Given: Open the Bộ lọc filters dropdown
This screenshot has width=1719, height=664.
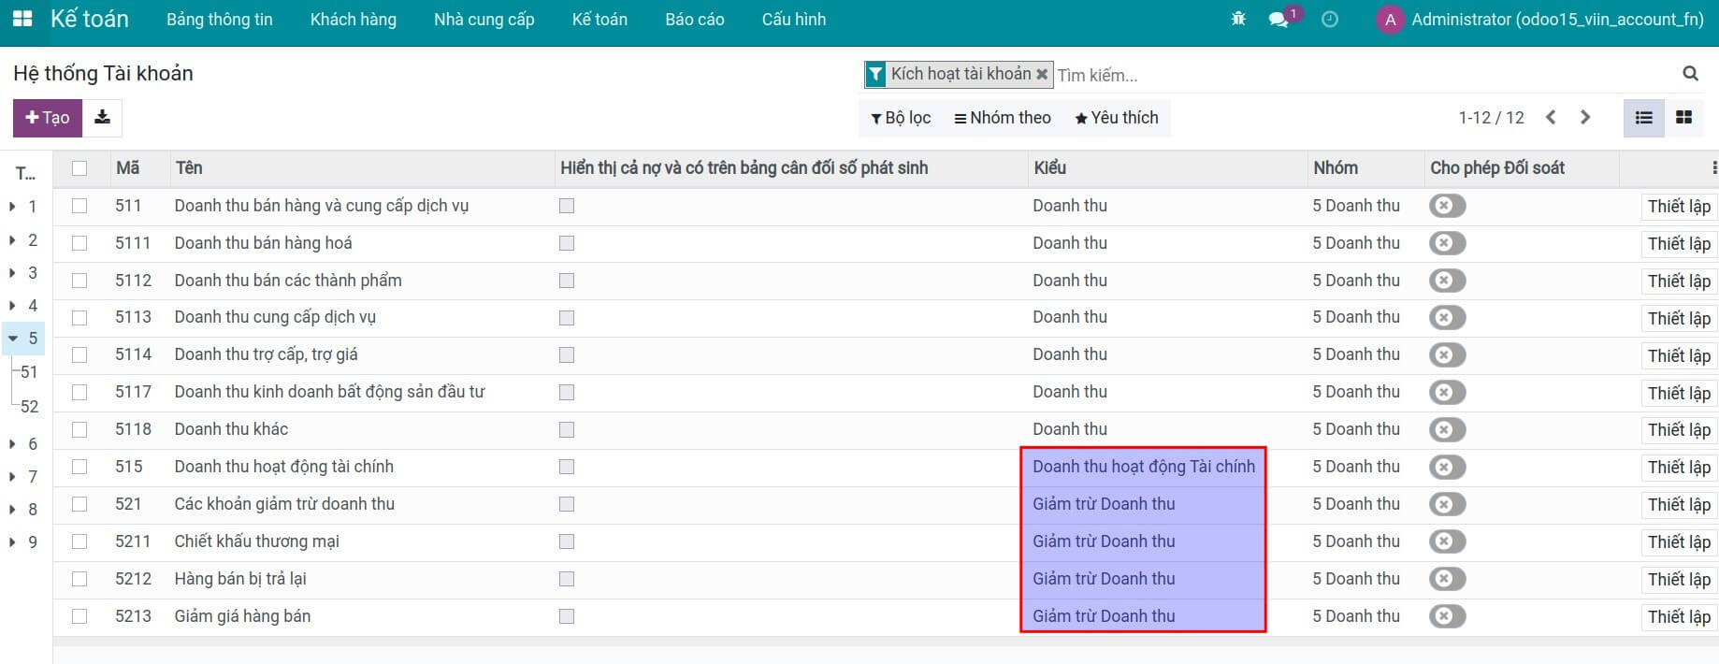Looking at the screenshot, I should tap(901, 118).
